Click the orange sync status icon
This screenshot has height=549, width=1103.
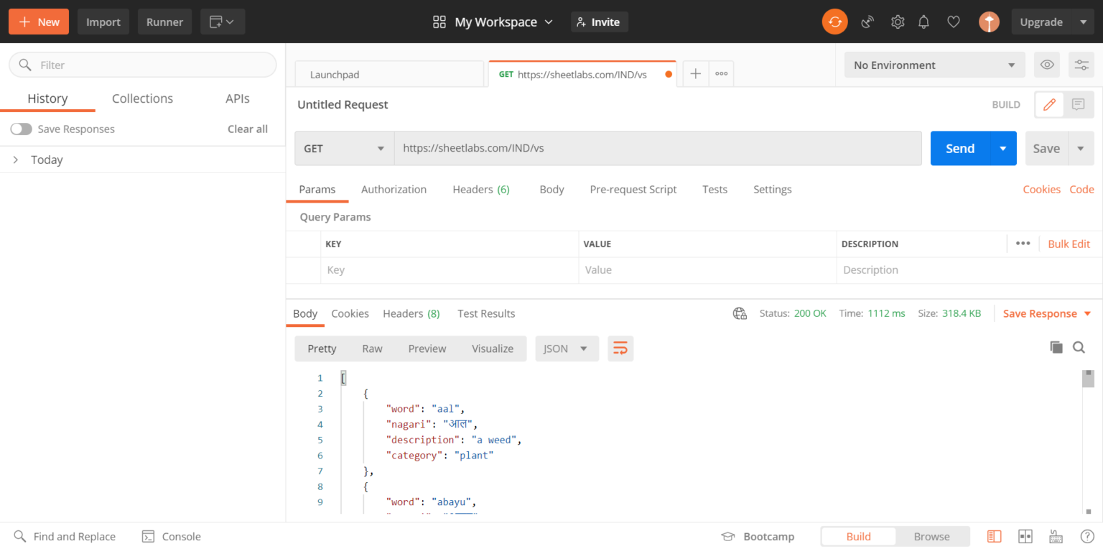[x=834, y=22]
